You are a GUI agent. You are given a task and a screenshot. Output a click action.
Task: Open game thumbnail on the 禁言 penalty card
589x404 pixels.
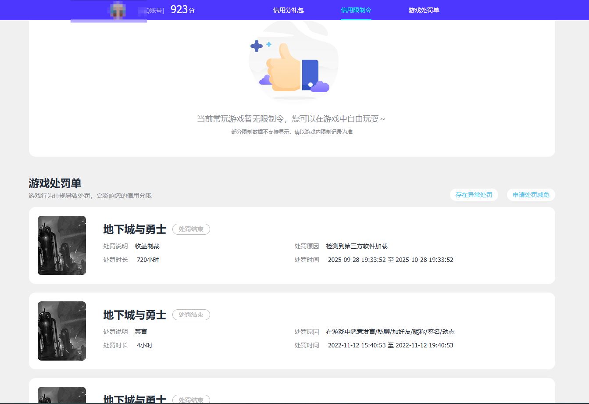[x=62, y=331]
